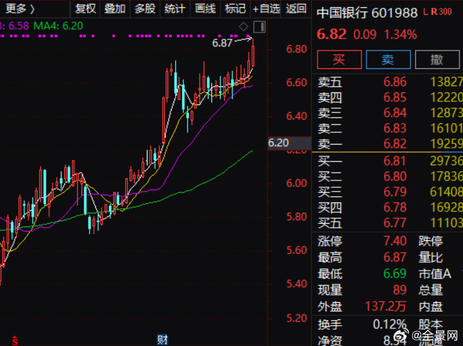Click 复权 in the toolbar
463x346 pixels.
(x=86, y=9)
